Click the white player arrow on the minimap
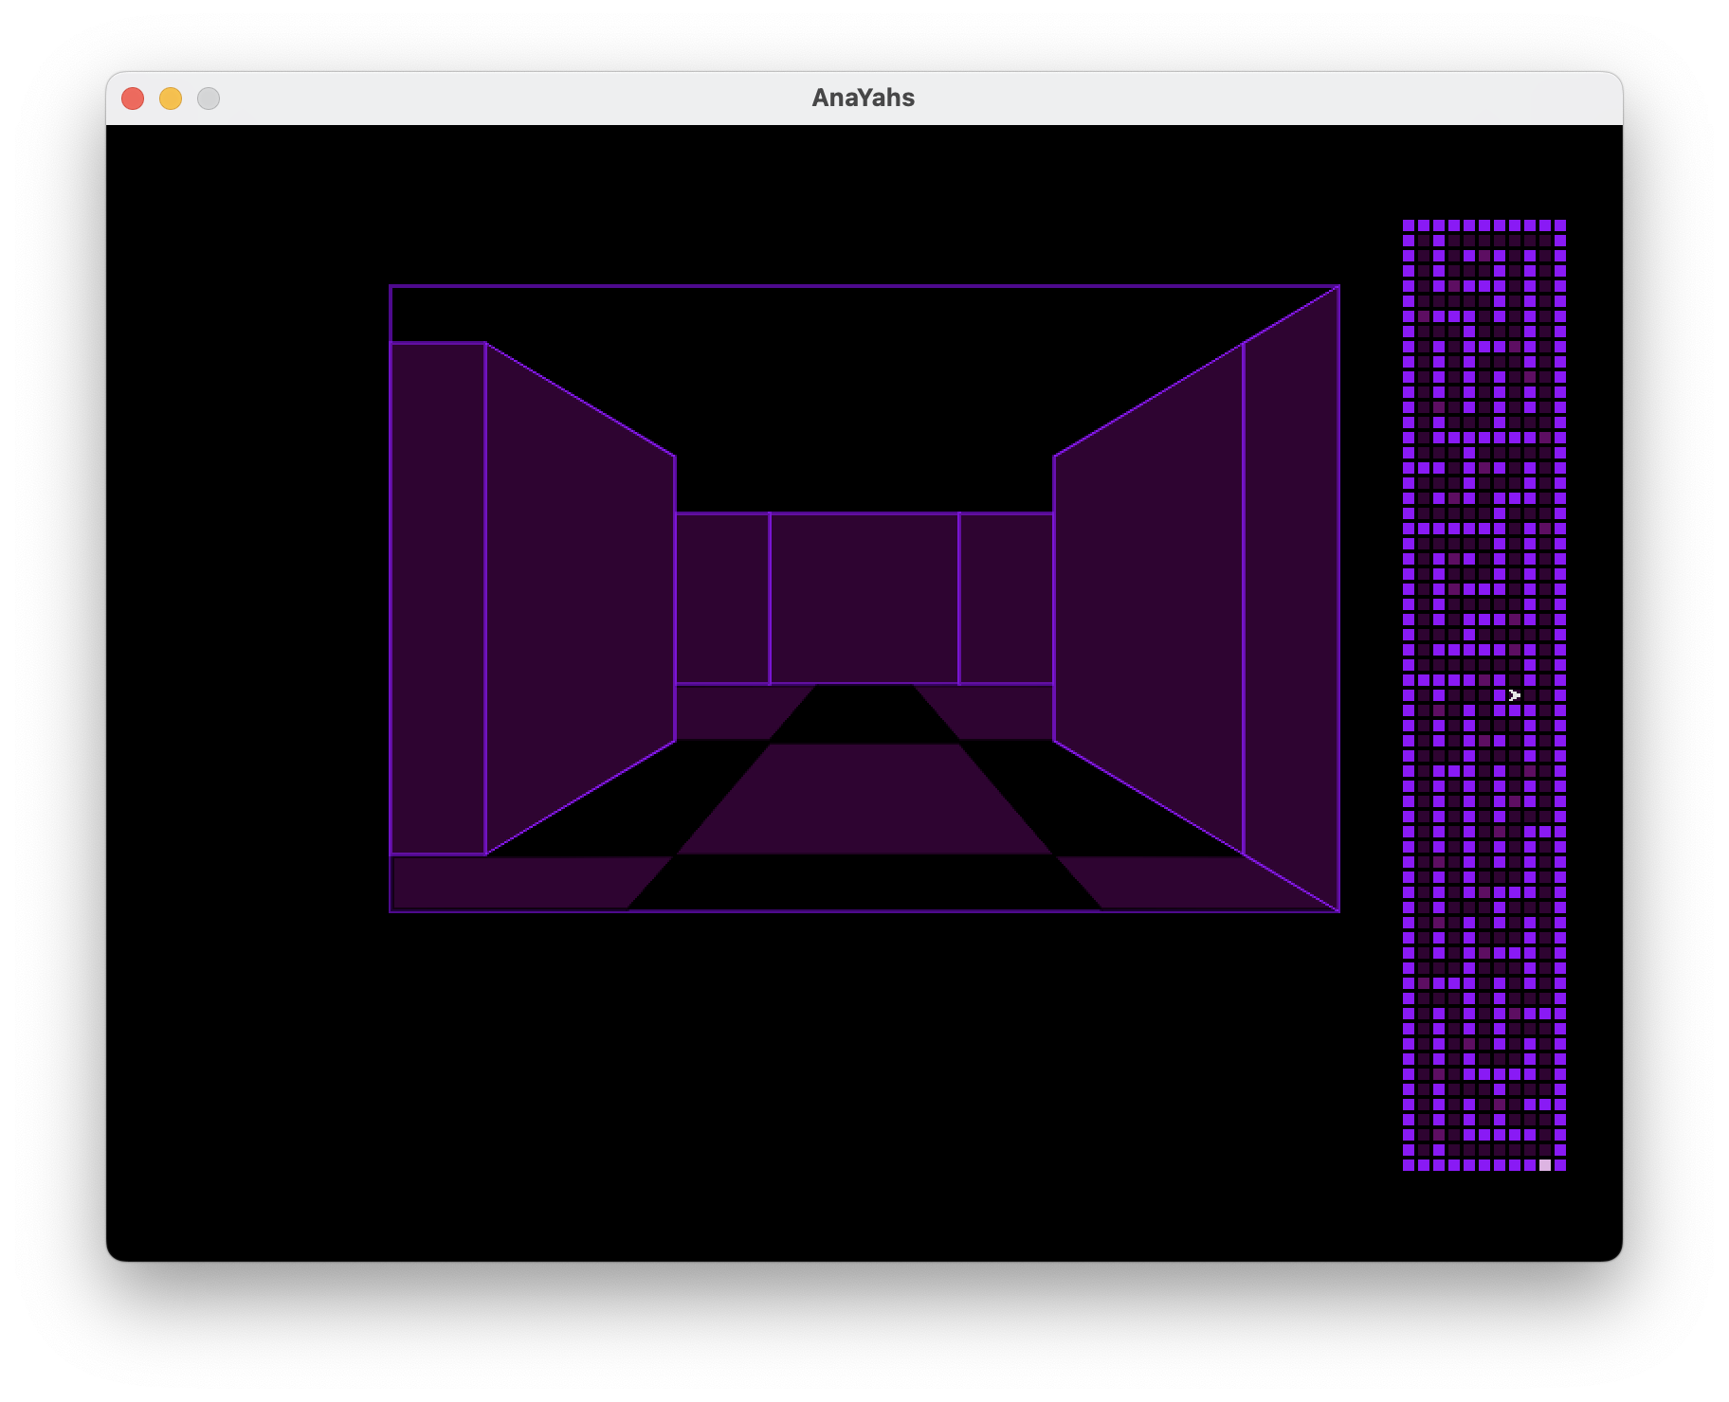The image size is (1729, 1402). tap(1514, 695)
